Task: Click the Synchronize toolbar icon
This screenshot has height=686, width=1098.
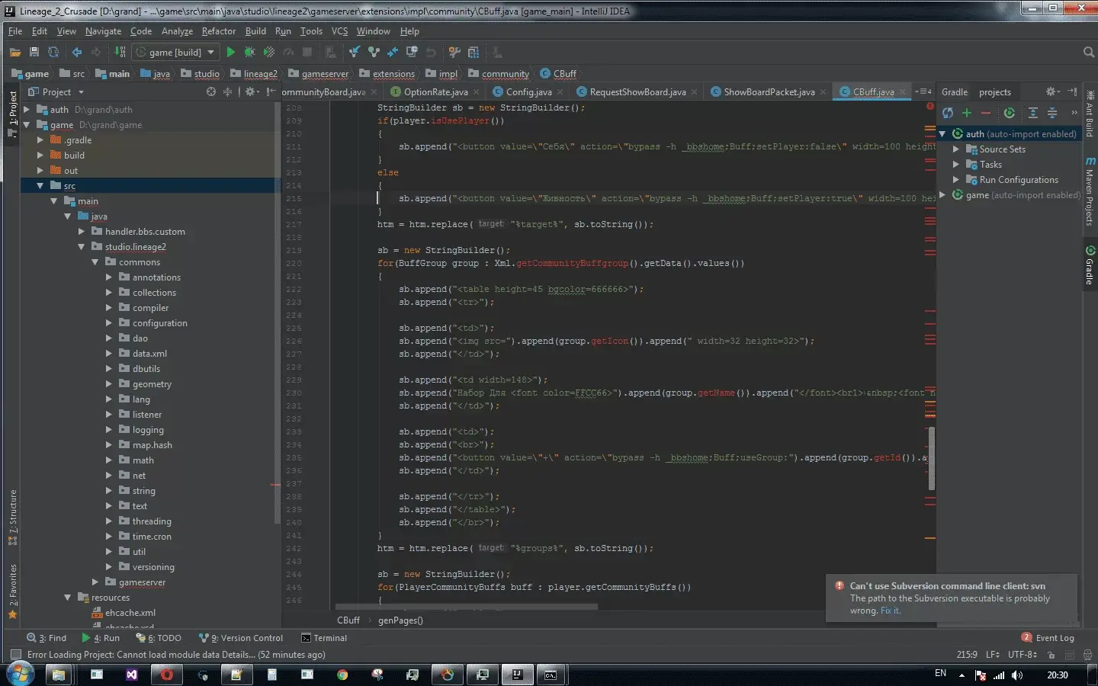Action: 53,53
